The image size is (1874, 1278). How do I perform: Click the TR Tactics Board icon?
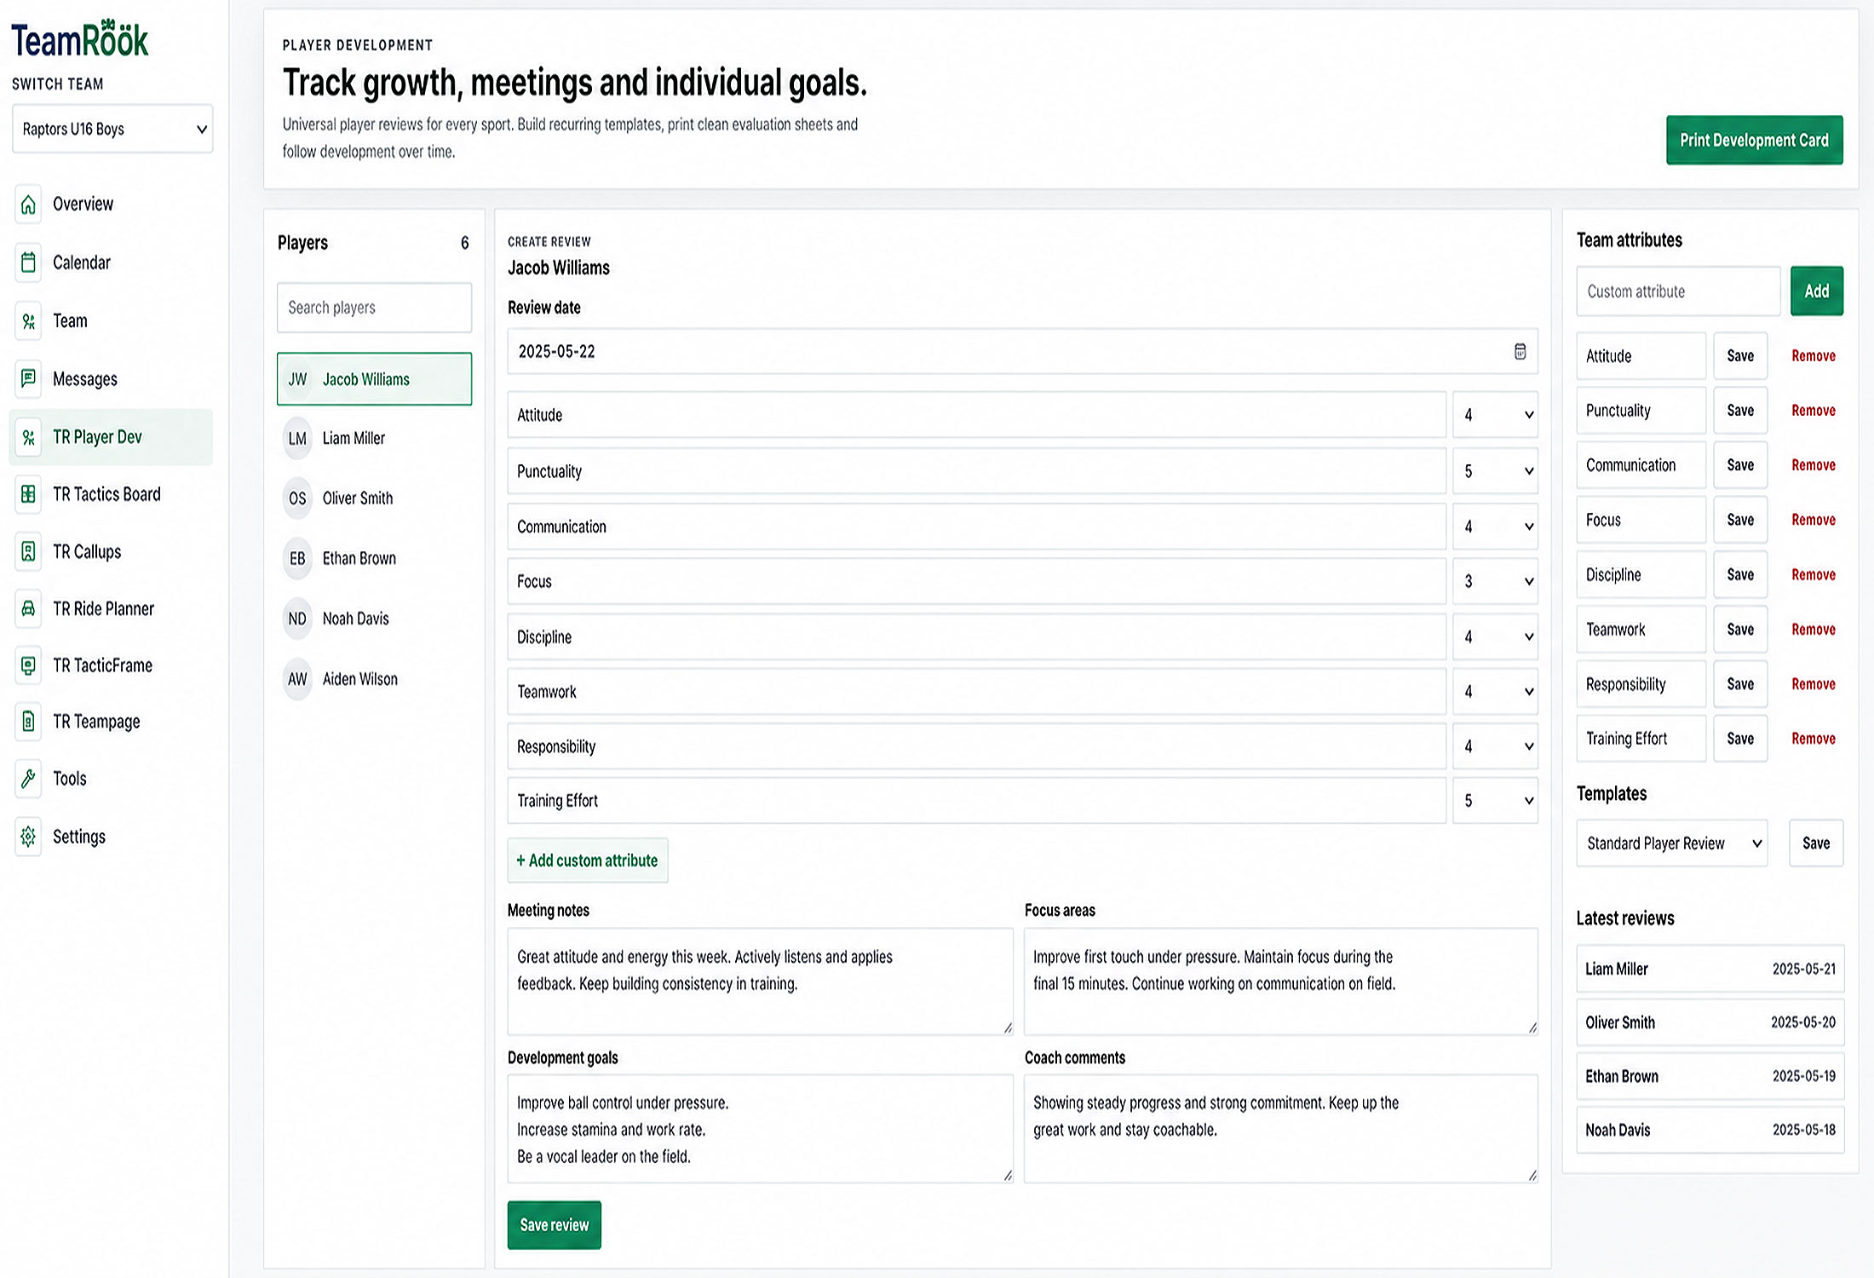point(28,494)
